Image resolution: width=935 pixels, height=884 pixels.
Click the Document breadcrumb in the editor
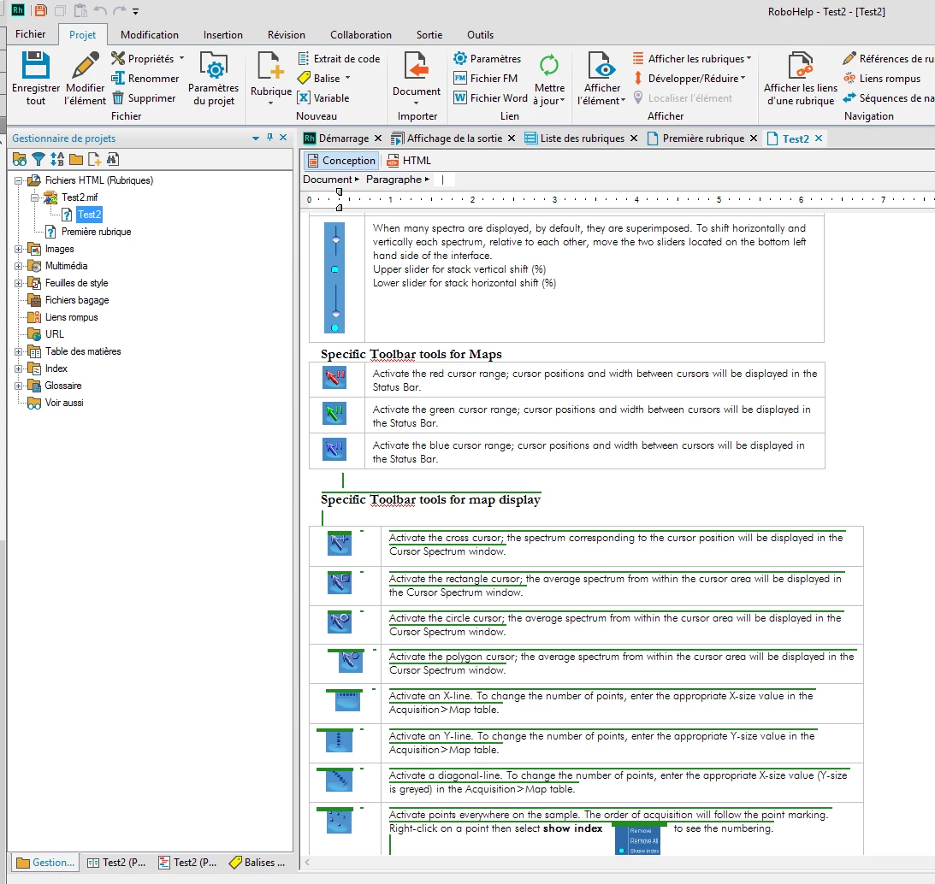point(328,180)
